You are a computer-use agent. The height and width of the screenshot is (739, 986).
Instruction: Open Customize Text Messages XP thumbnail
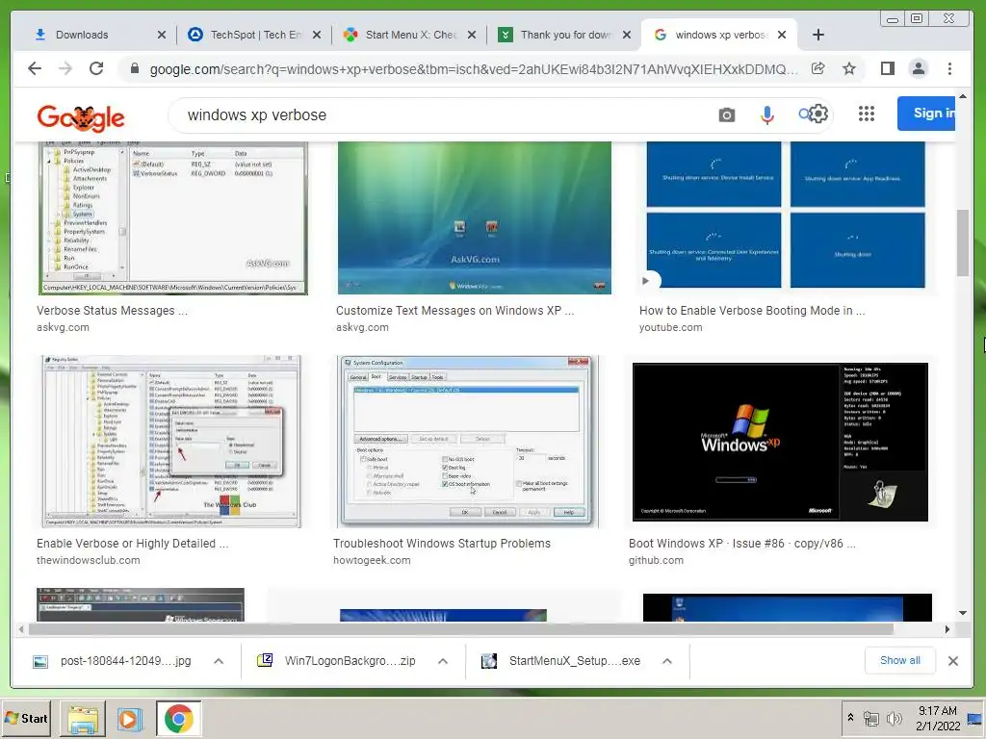click(x=475, y=218)
